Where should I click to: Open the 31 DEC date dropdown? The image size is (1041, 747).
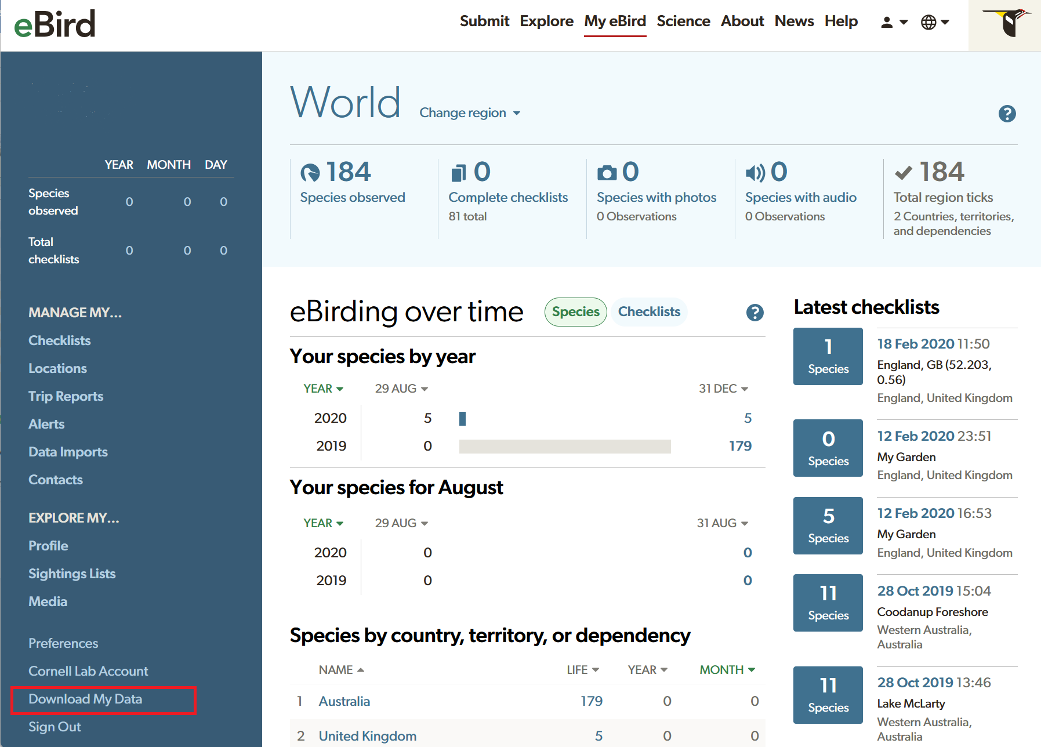point(723,389)
